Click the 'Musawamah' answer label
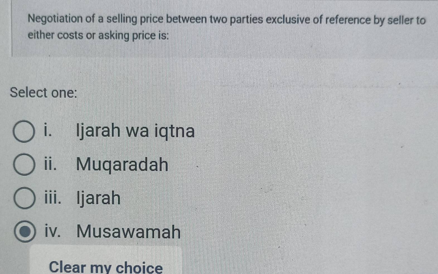Screen dimensions: 438x274 click(129, 232)
